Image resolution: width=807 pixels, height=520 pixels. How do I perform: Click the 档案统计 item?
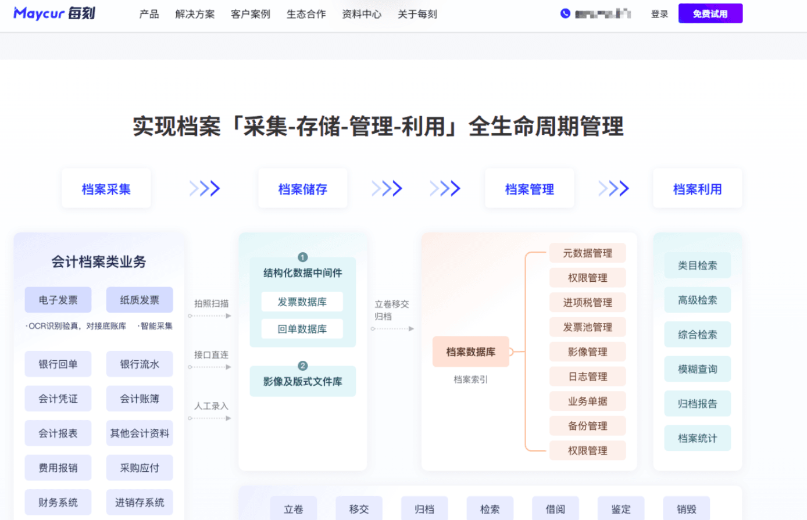pyautogui.click(x=698, y=438)
